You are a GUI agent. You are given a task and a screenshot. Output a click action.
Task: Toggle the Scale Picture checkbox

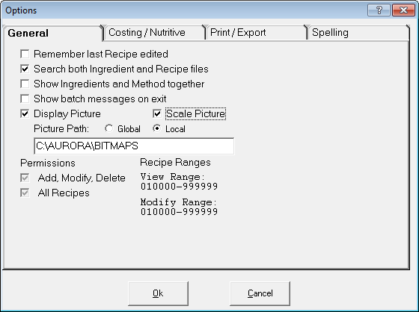tap(157, 113)
